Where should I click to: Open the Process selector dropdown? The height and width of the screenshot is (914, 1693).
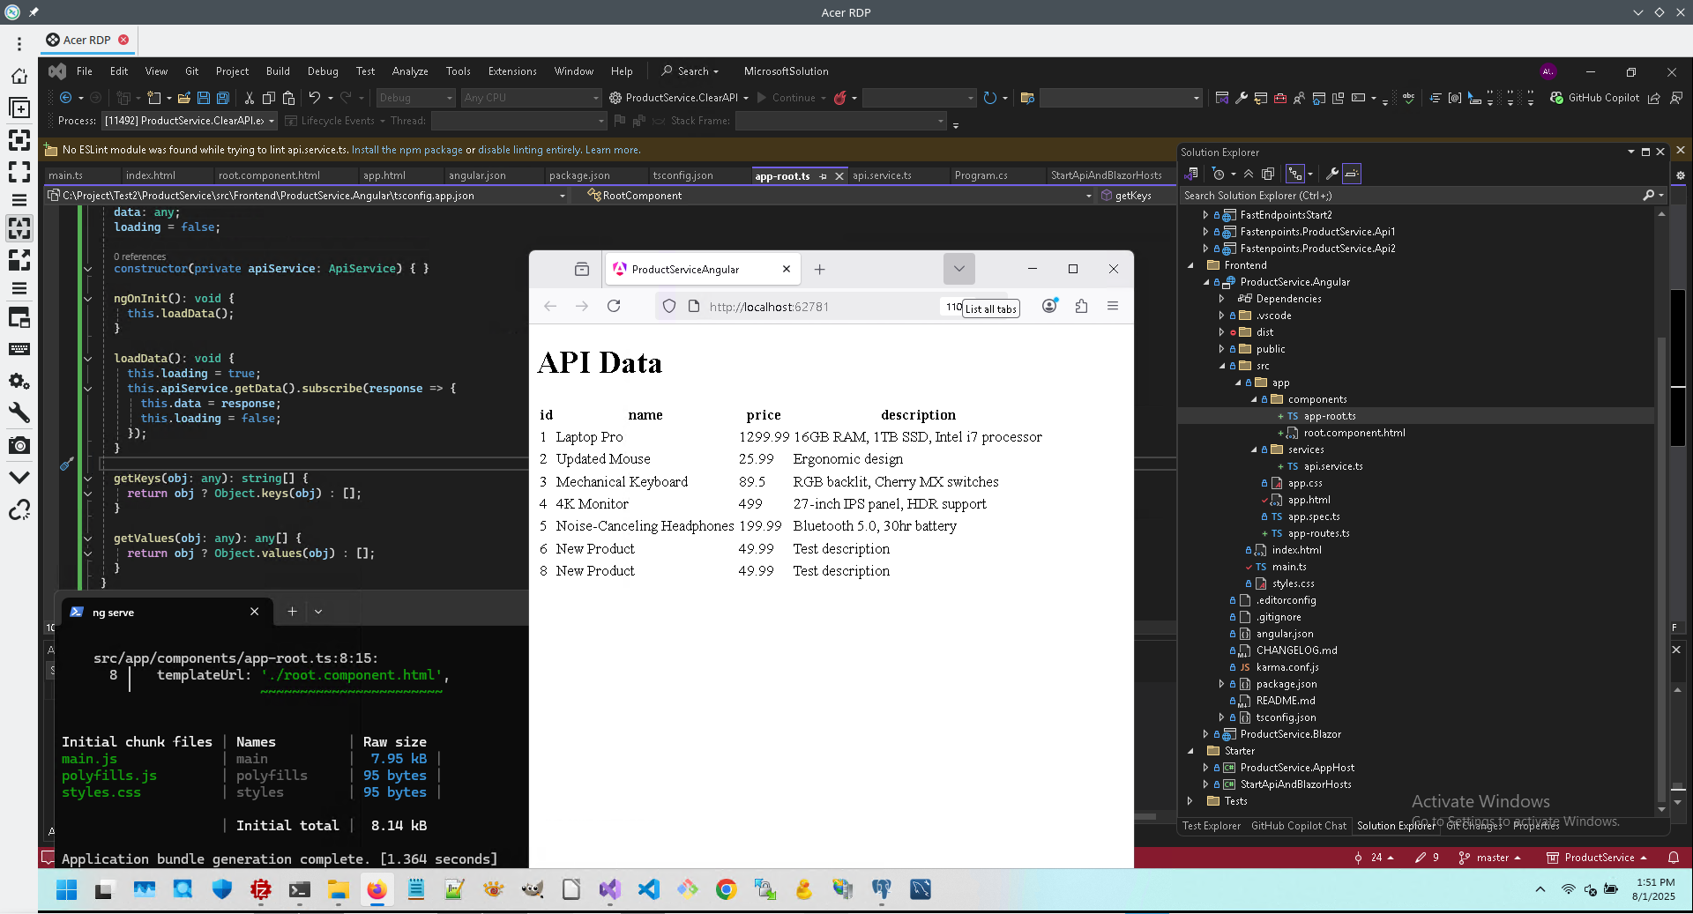tap(190, 121)
